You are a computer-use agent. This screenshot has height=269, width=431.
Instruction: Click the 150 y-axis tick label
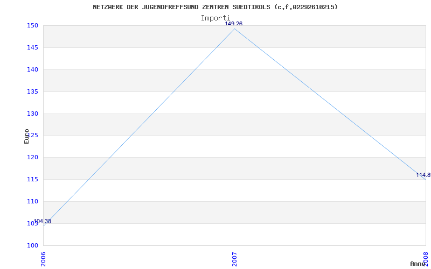[32, 26]
